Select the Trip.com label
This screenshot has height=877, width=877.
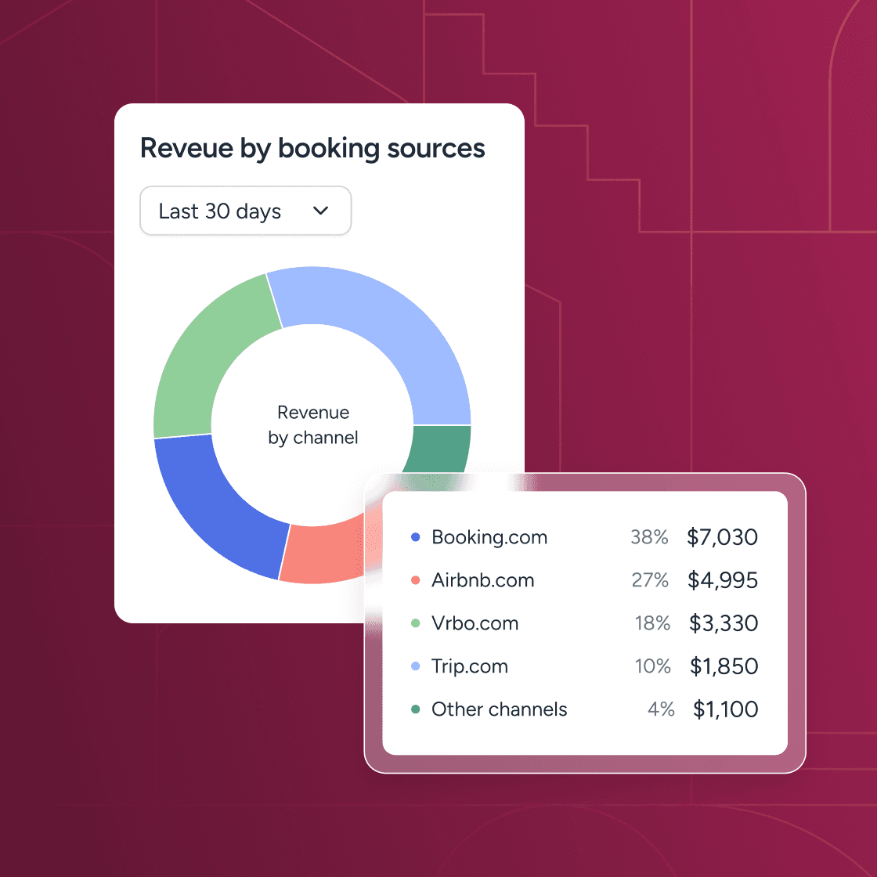pos(470,666)
